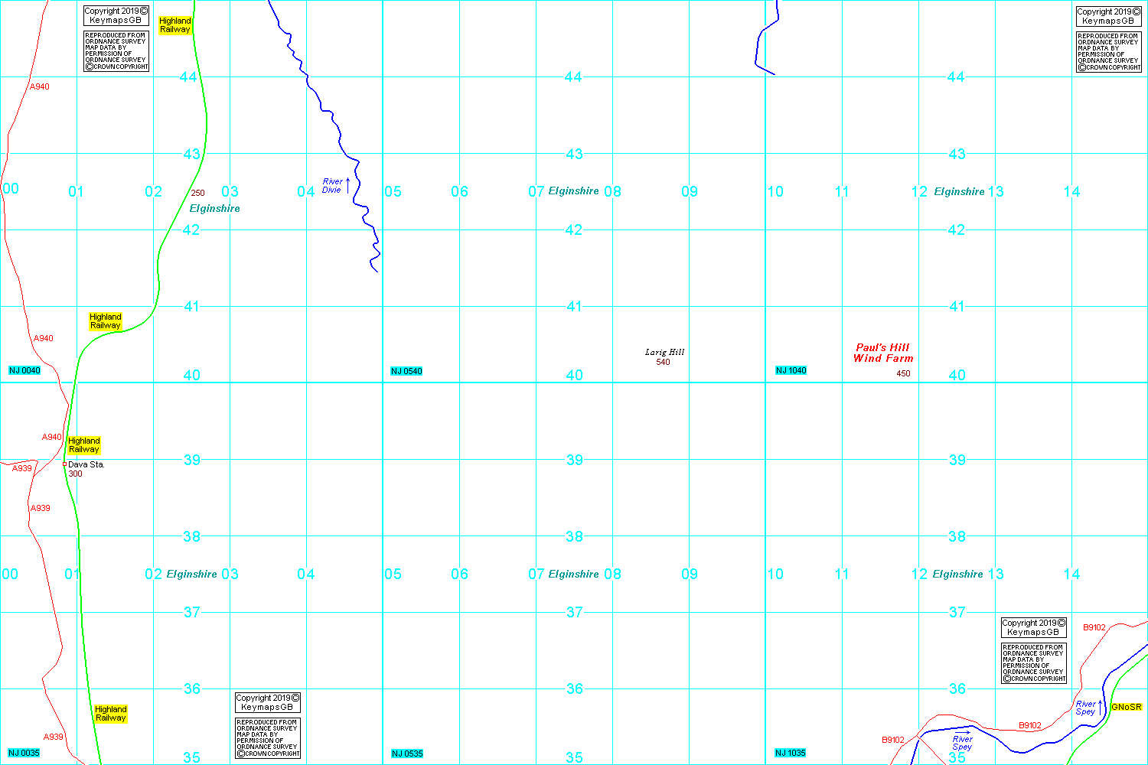Select the yellow GNoSR railway label
This screenshot has height=765, width=1148.
[1126, 708]
